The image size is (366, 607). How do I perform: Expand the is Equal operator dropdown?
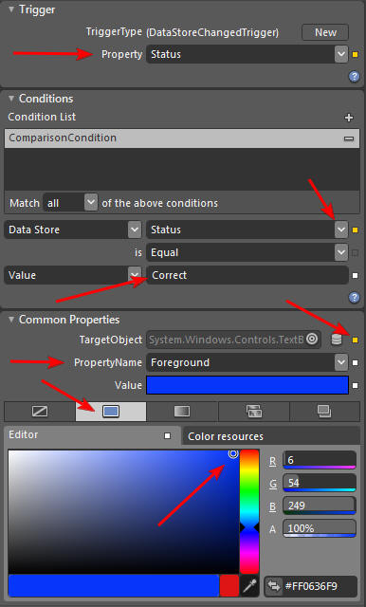point(340,252)
